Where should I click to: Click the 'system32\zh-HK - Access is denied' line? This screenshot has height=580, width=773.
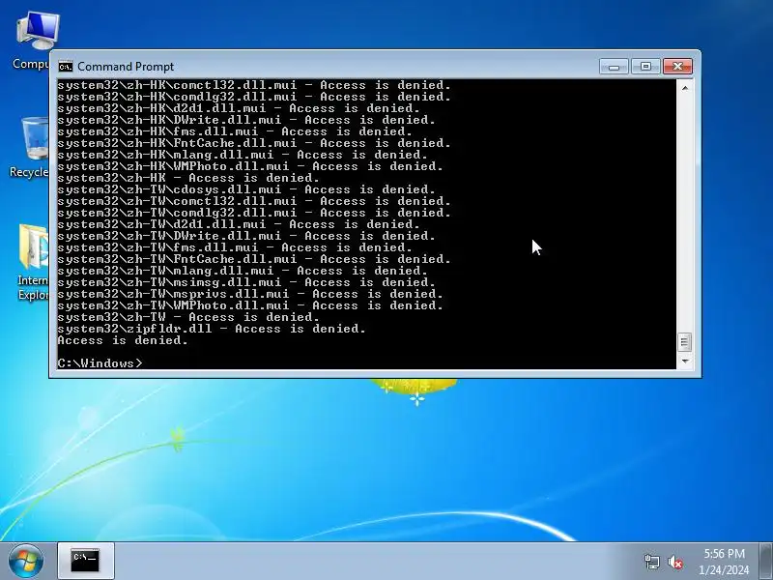(x=188, y=178)
